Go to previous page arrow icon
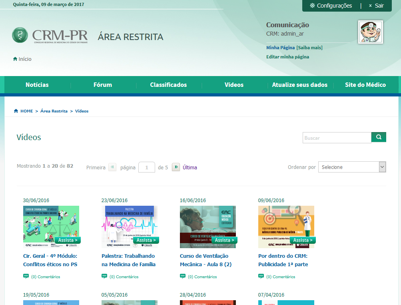The width and height of the screenshot is (401, 305). (112, 167)
